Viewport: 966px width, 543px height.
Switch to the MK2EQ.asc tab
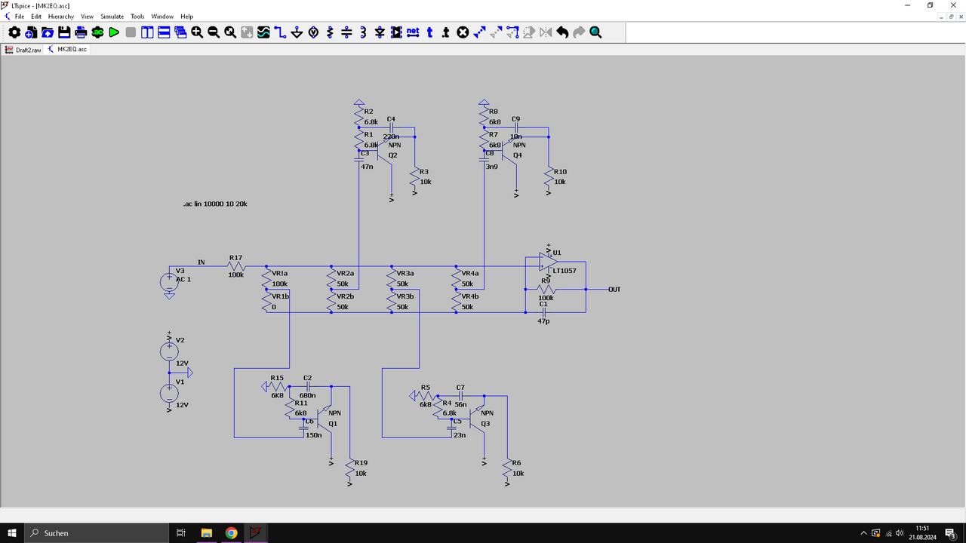(x=67, y=49)
